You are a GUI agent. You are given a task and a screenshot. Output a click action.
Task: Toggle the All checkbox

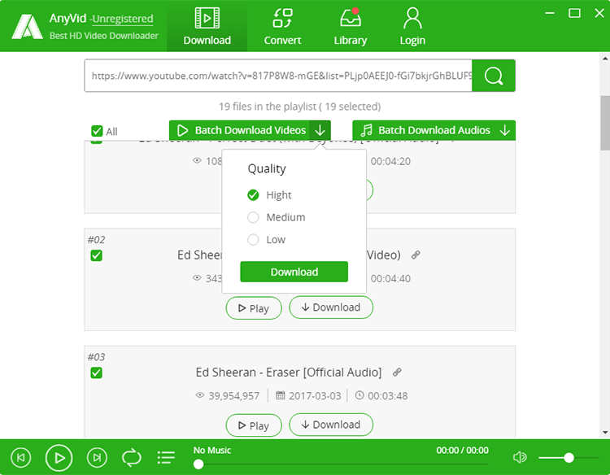[x=97, y=131]
